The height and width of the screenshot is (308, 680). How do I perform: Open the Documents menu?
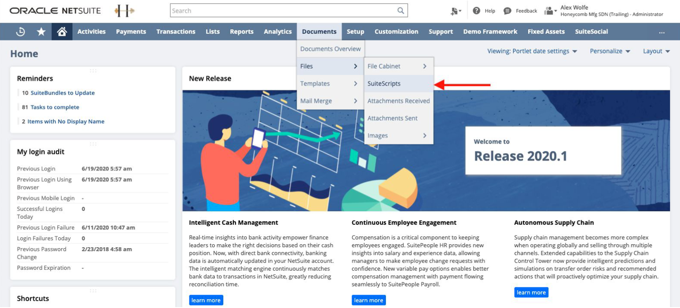pos(320,32)
